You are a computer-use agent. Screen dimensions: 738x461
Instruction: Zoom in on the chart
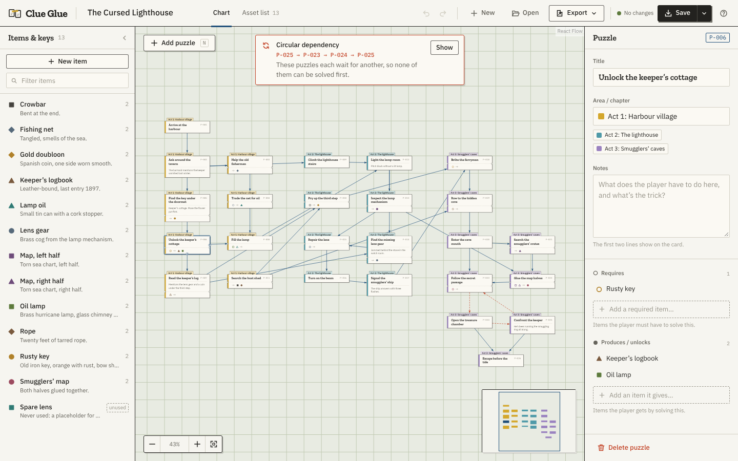(197, 444)
